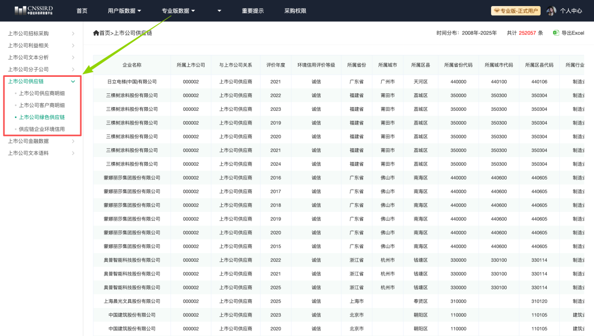Open the user avatar picture
The image size is (594, 336).
(x=551, y=11)
